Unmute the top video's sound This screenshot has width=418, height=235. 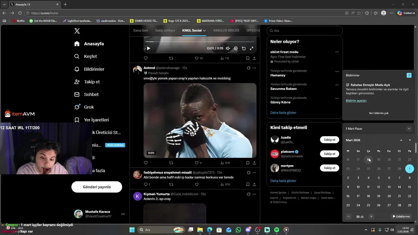tap(228, 48)
